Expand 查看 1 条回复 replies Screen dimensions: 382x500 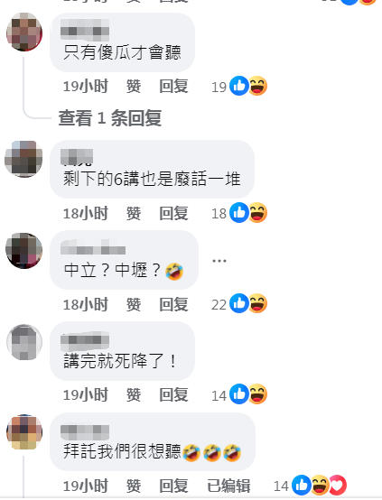(110, 118)
